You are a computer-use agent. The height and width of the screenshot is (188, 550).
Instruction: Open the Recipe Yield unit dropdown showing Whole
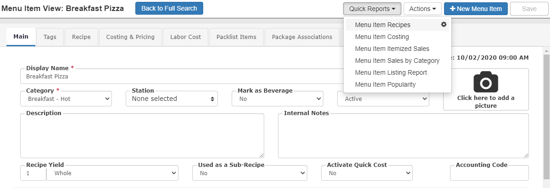pyautogui.click(x=112, y=173)
